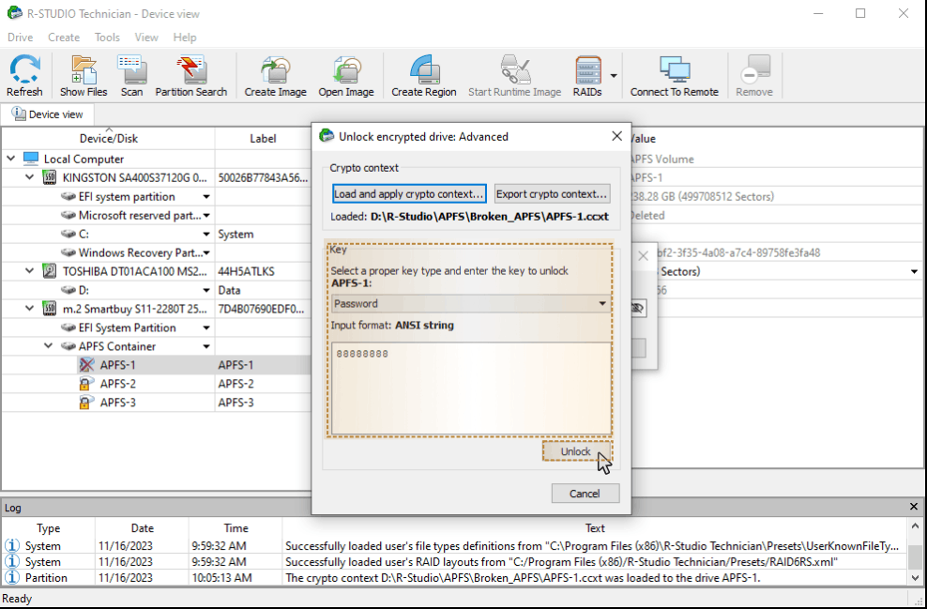Click the C: partition drive icon
The height and width of the screenshot is (609, 927).
(68, 235)
